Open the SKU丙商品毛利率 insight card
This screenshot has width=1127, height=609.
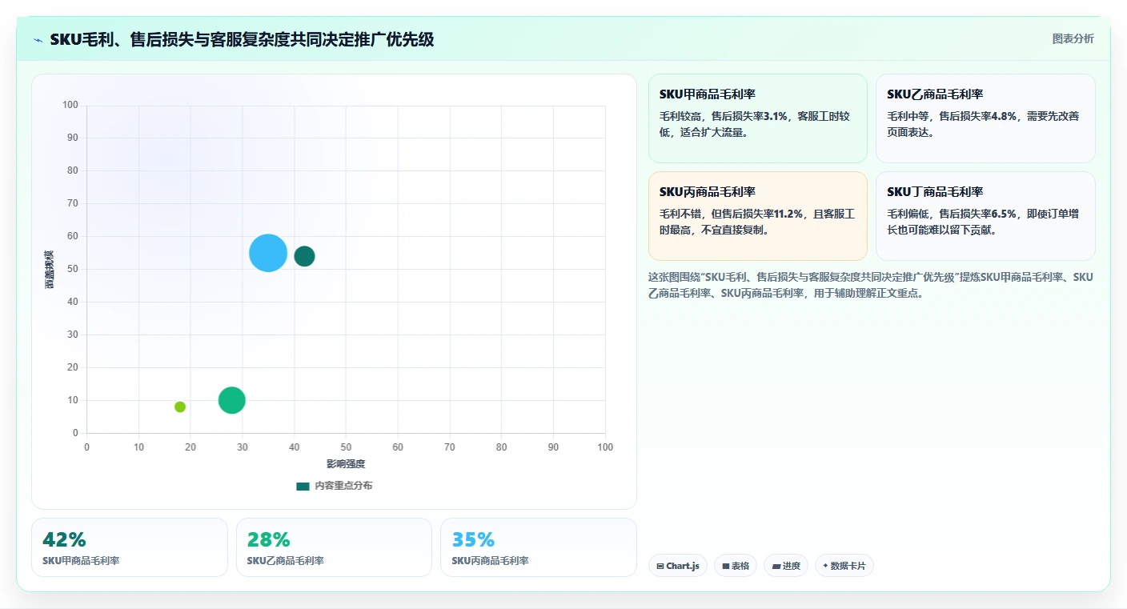point(757,216)
